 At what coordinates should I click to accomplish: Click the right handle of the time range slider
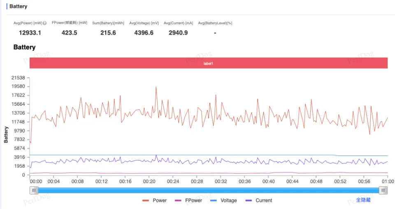(x=383, y=190)
